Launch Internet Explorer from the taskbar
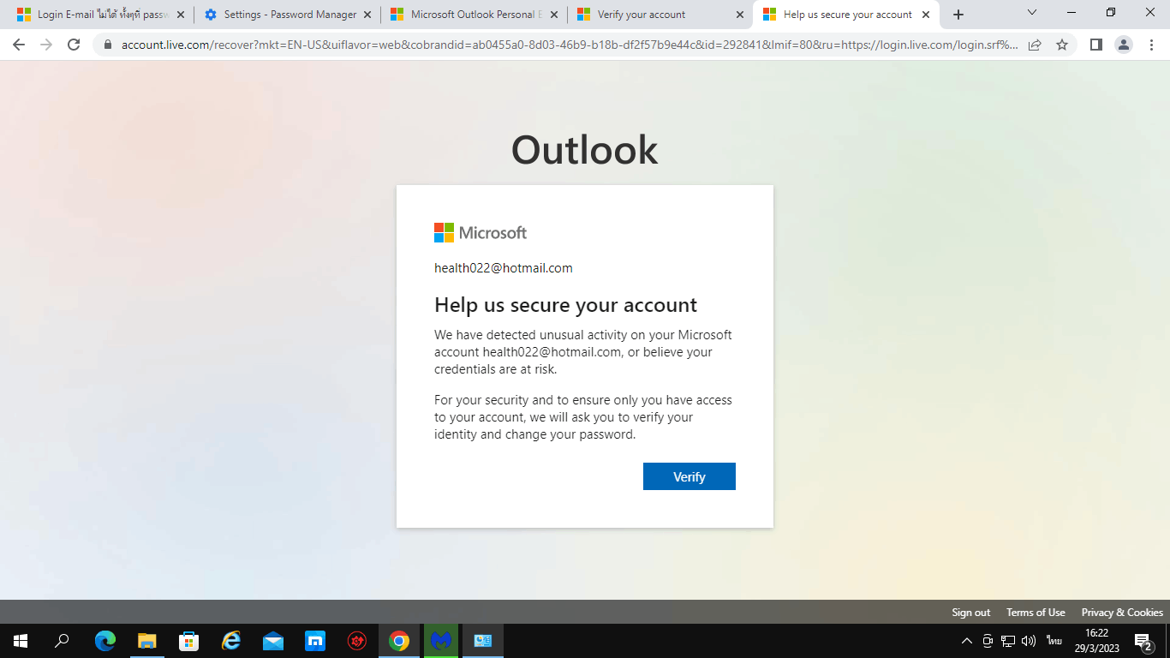Image resolution: width=1170 pixels, height=658 pixels. pyautogui.click(x=231, y=641)
